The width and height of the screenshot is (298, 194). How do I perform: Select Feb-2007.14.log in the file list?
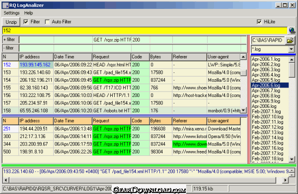coord(268,138)
